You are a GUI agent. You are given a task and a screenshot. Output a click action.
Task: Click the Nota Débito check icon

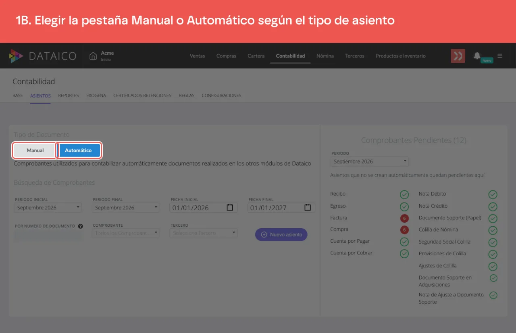pyautogui.click(x=493, y=195)
